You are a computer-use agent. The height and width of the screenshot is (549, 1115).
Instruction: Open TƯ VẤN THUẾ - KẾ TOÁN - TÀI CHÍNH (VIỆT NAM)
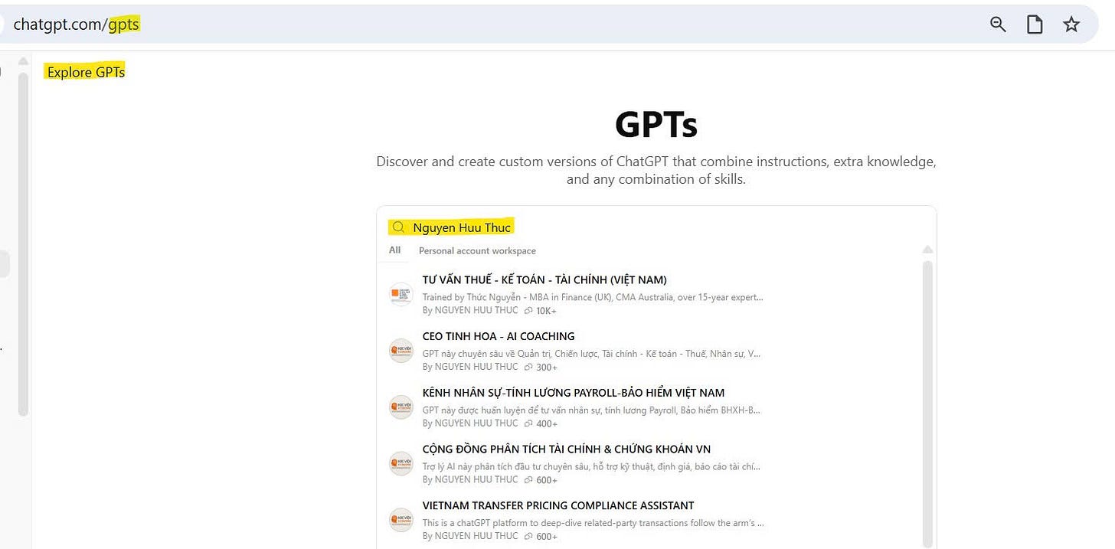[x=544, y=279]
